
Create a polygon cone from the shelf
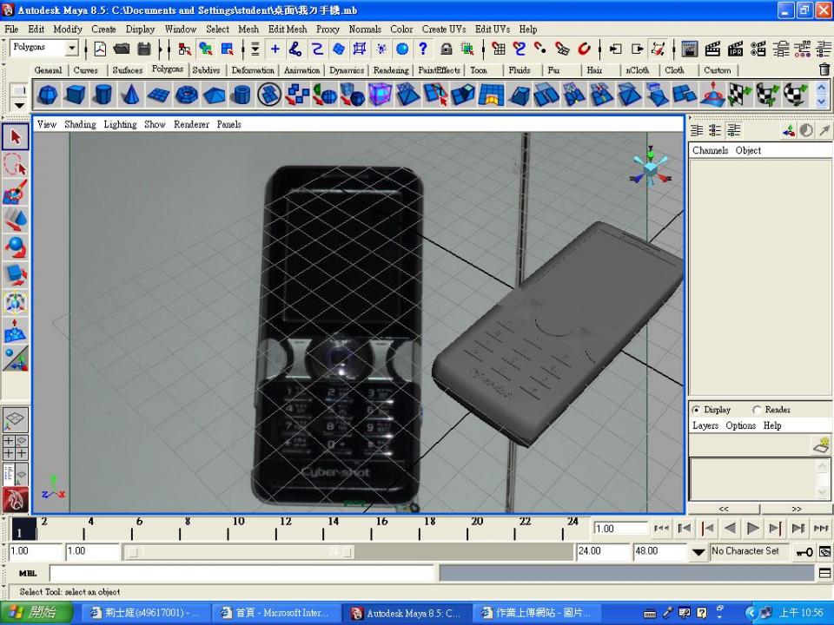[130, 95]
